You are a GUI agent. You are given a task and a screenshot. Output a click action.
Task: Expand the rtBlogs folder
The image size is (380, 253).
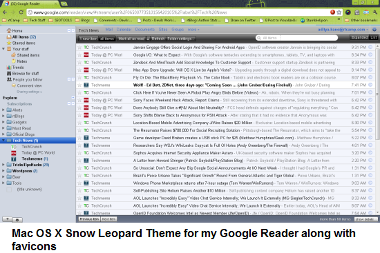[x=3, y=116]
